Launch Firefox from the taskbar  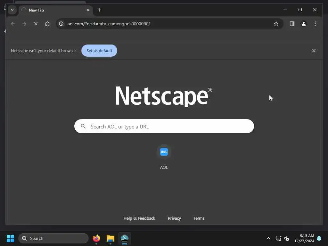click(96, 238)
